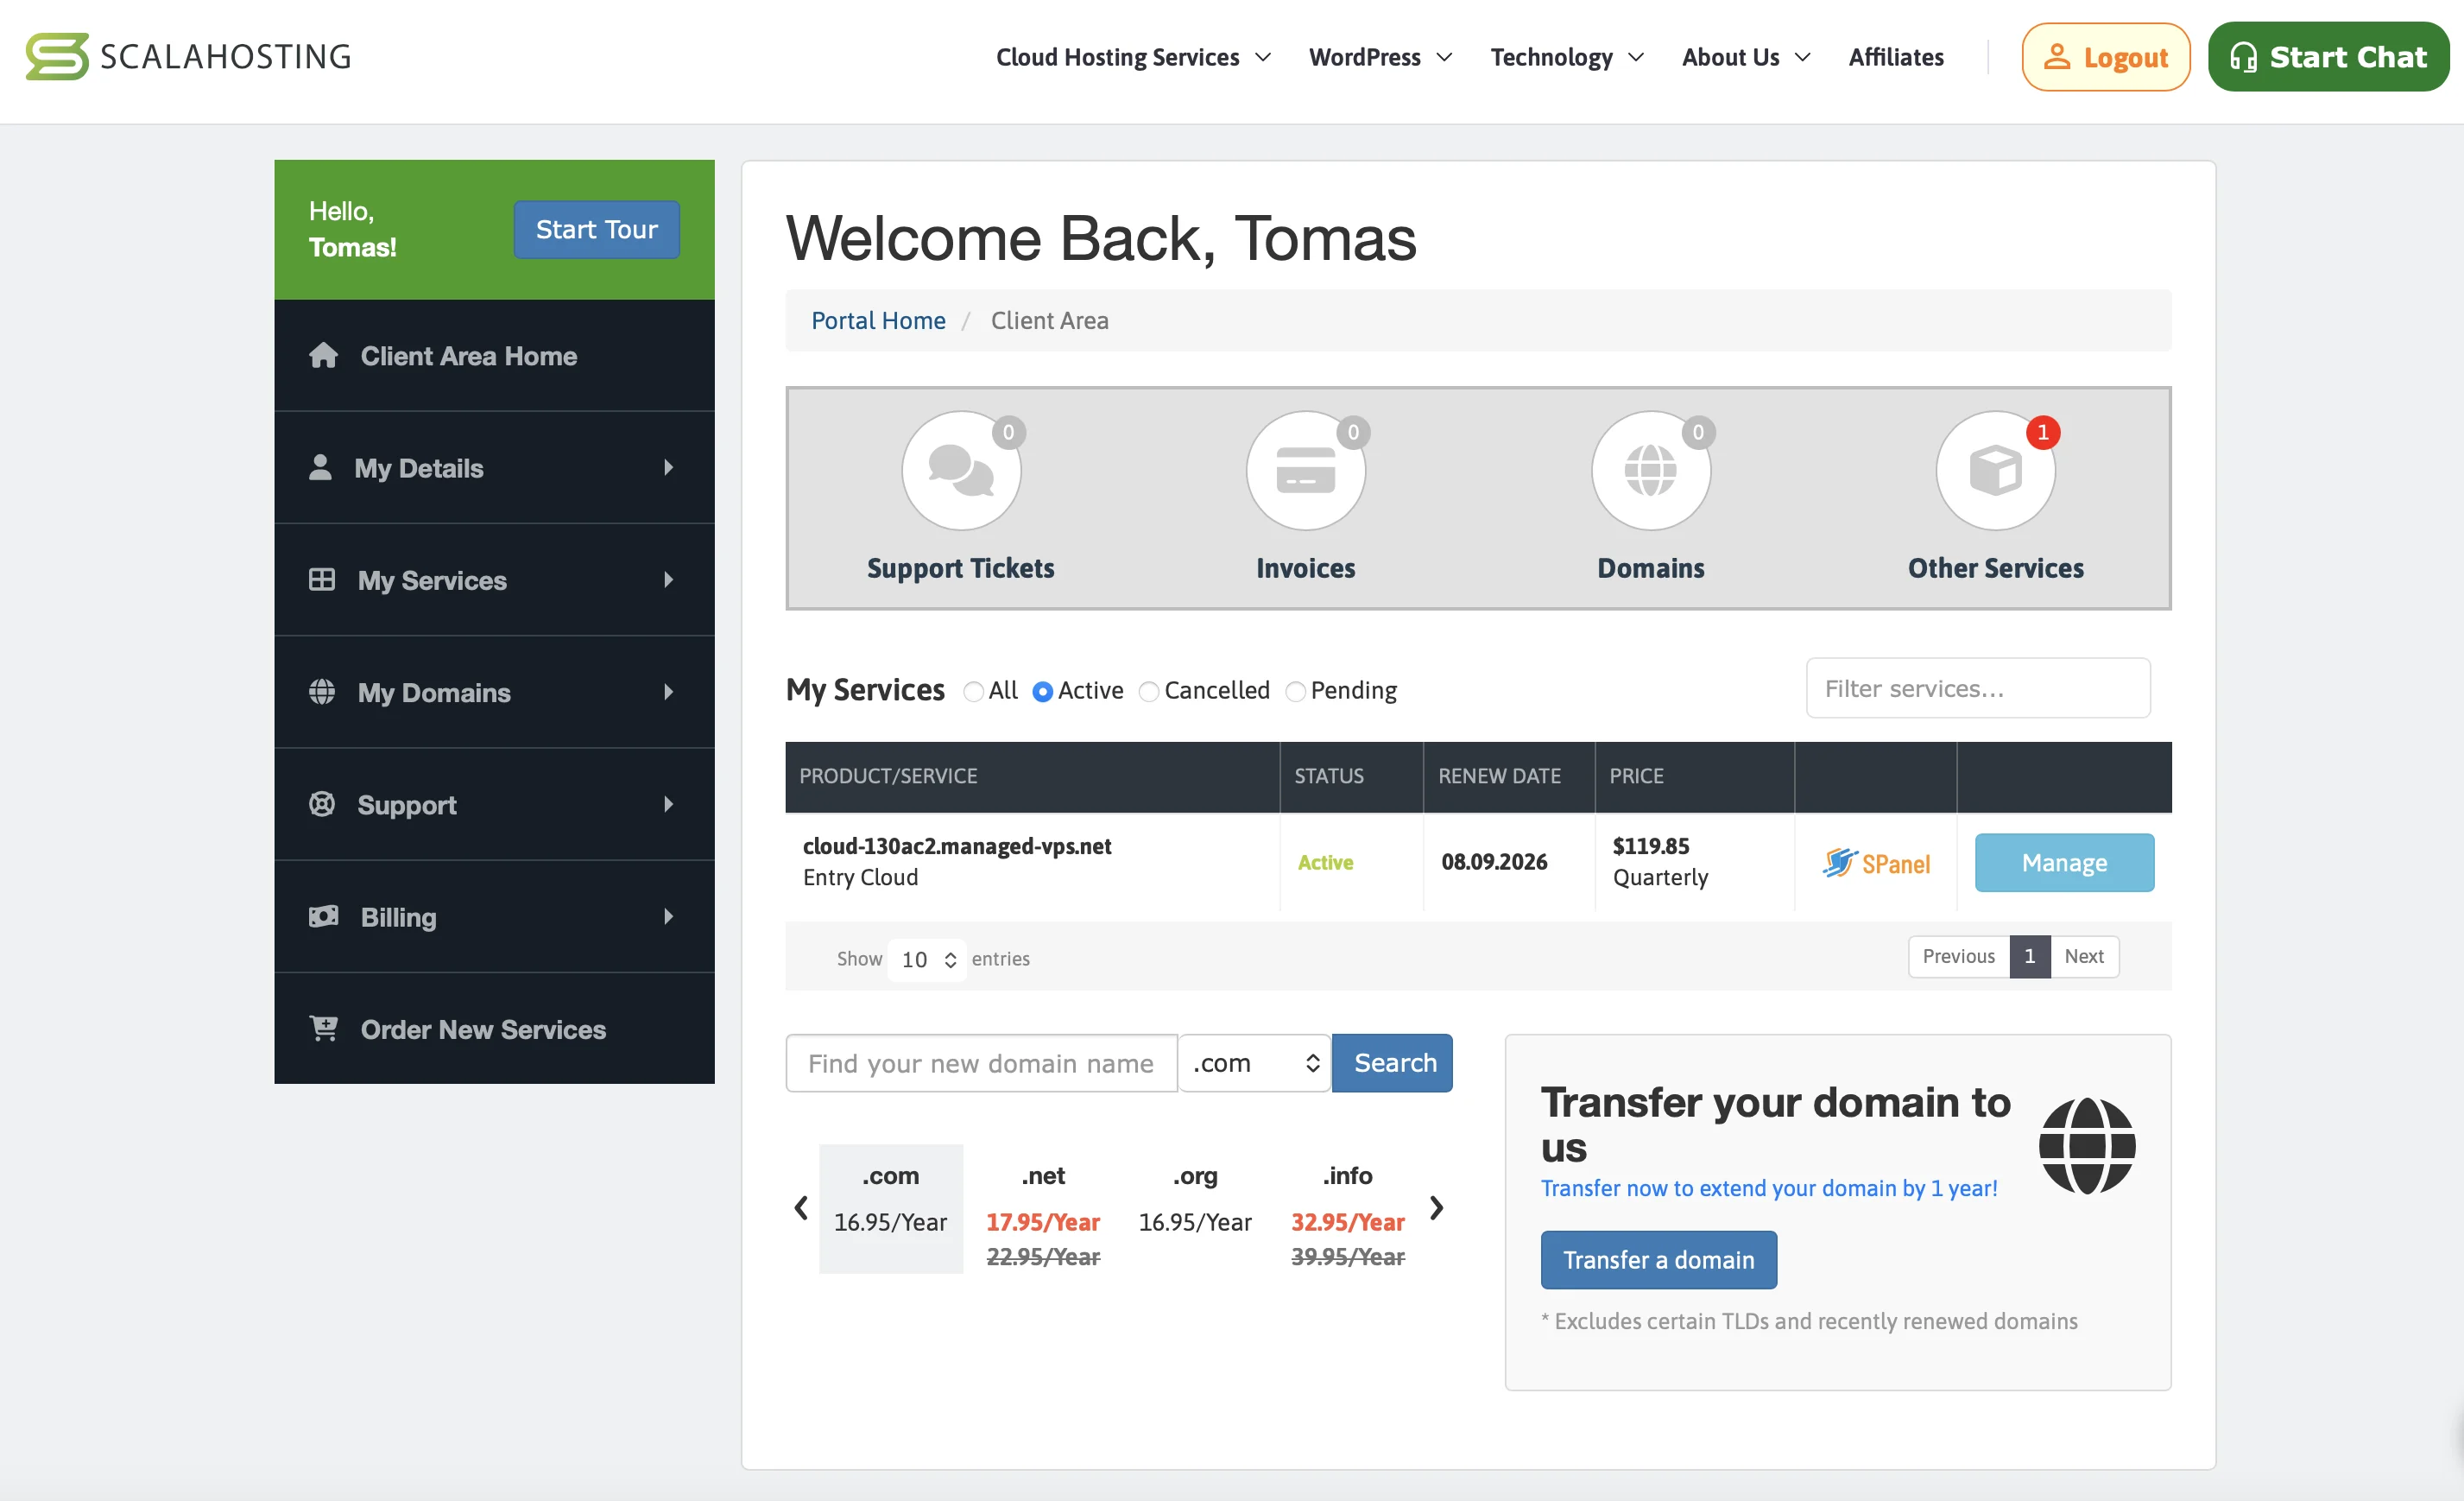Select the Active services radio button

pos(1042,691)
